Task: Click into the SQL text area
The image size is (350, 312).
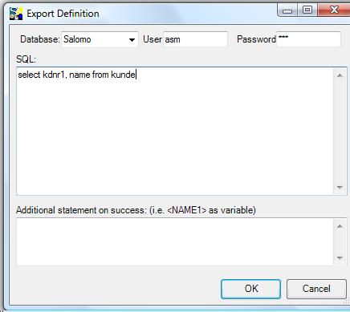Action: (x=175, y=131)
